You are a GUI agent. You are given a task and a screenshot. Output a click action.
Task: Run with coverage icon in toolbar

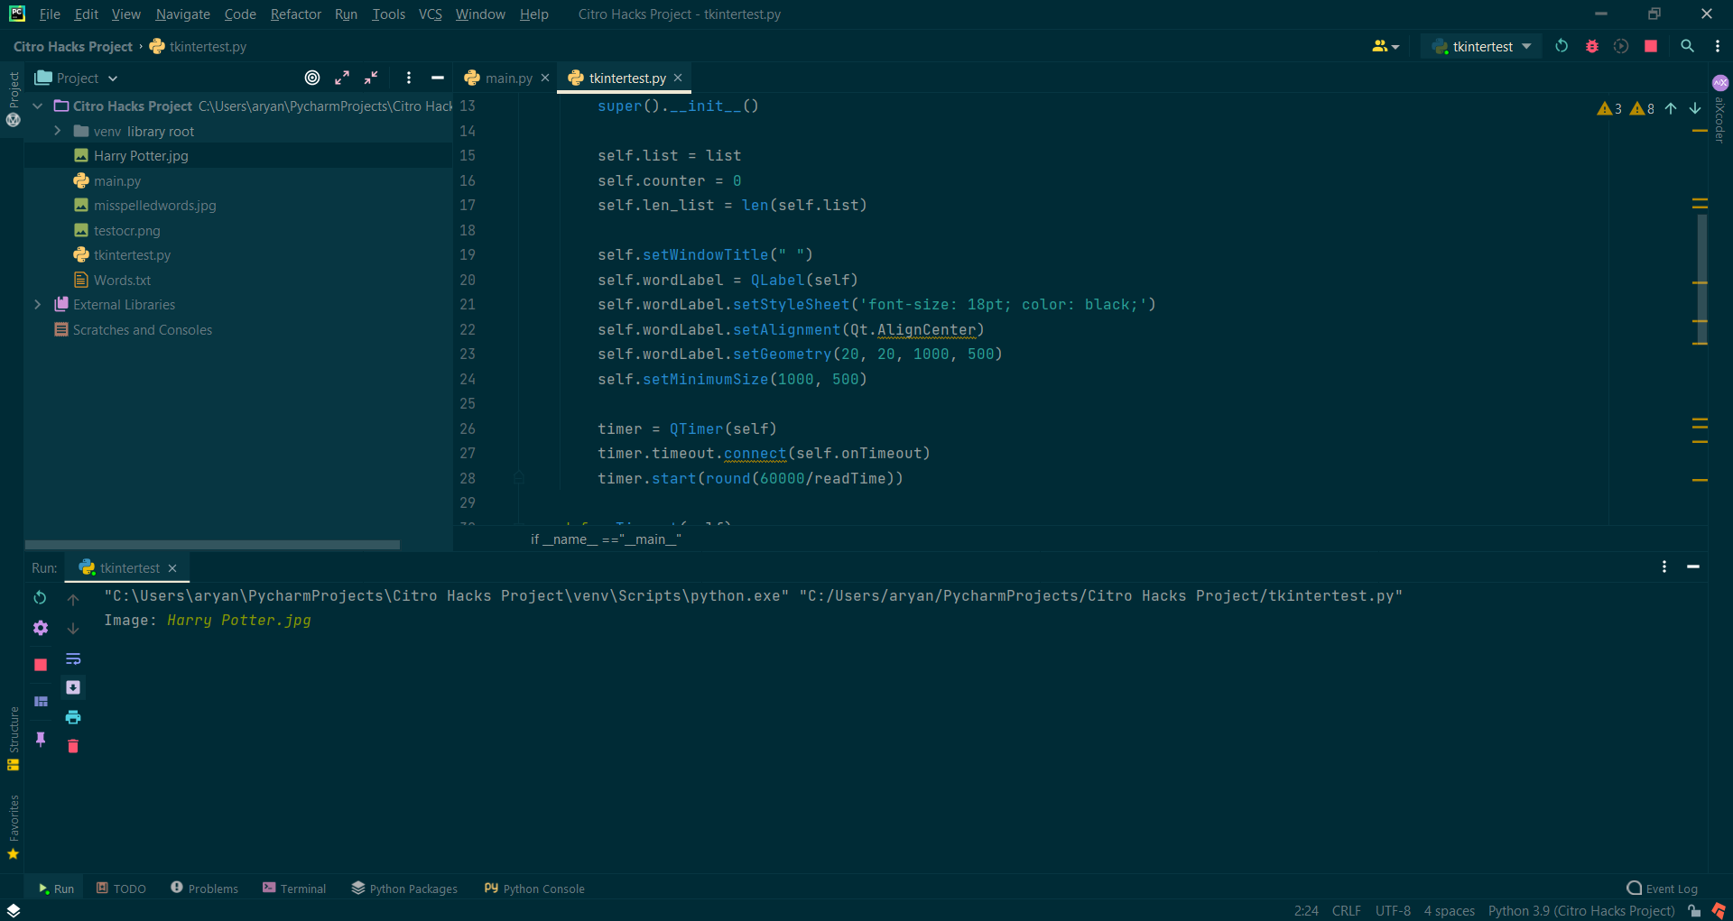pyautogui.click(x=1621, y=46)
